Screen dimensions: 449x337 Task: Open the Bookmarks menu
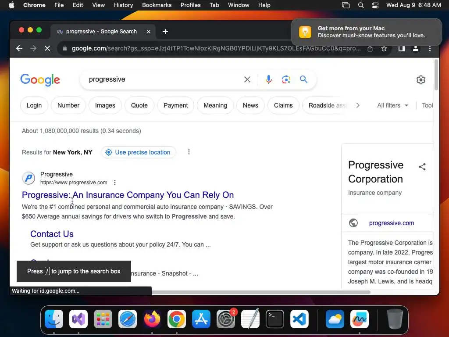[157, 5]
